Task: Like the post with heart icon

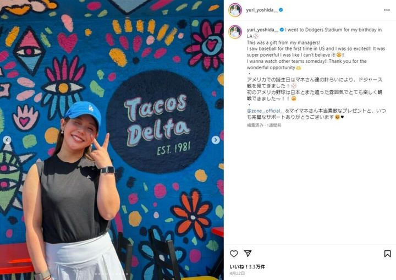Action: tap(234, 254)
